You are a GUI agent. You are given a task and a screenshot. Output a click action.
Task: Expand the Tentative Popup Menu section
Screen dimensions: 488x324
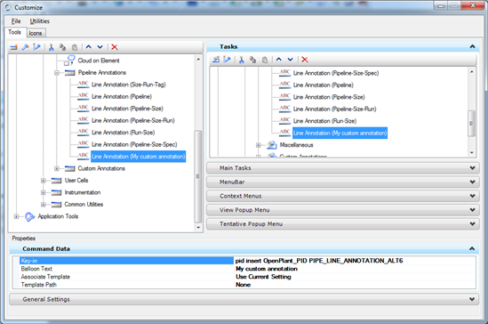(472, 224)
